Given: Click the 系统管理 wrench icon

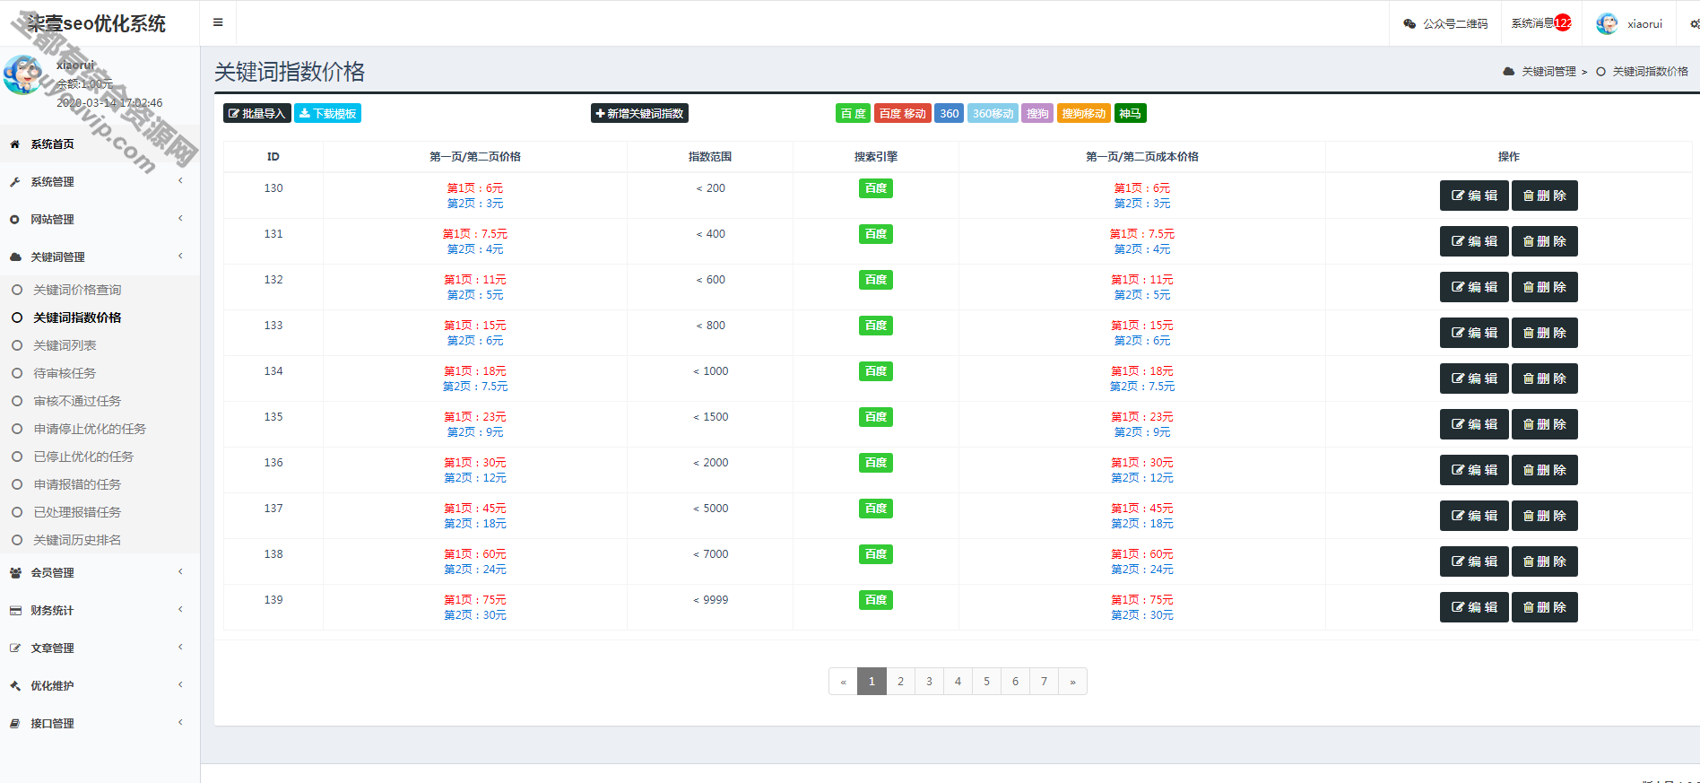Looking at the screenshot, I should coord(15,182).
